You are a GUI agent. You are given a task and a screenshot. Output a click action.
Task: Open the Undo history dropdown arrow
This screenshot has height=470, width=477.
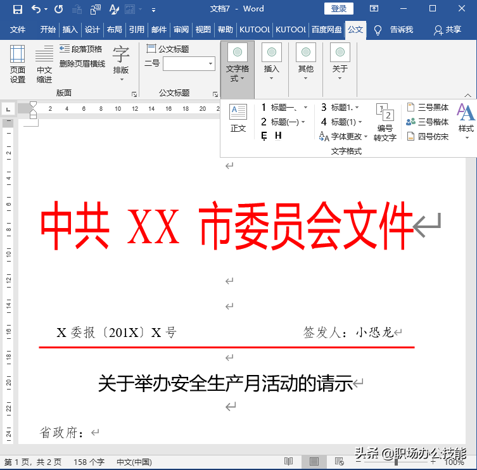tap(46, 10)
